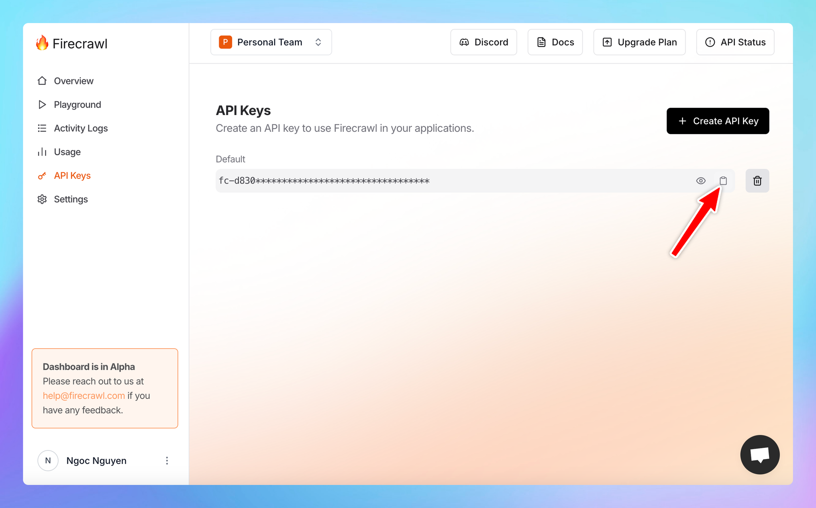Click the Ngoc Nguyen account name

pos(96,461)
